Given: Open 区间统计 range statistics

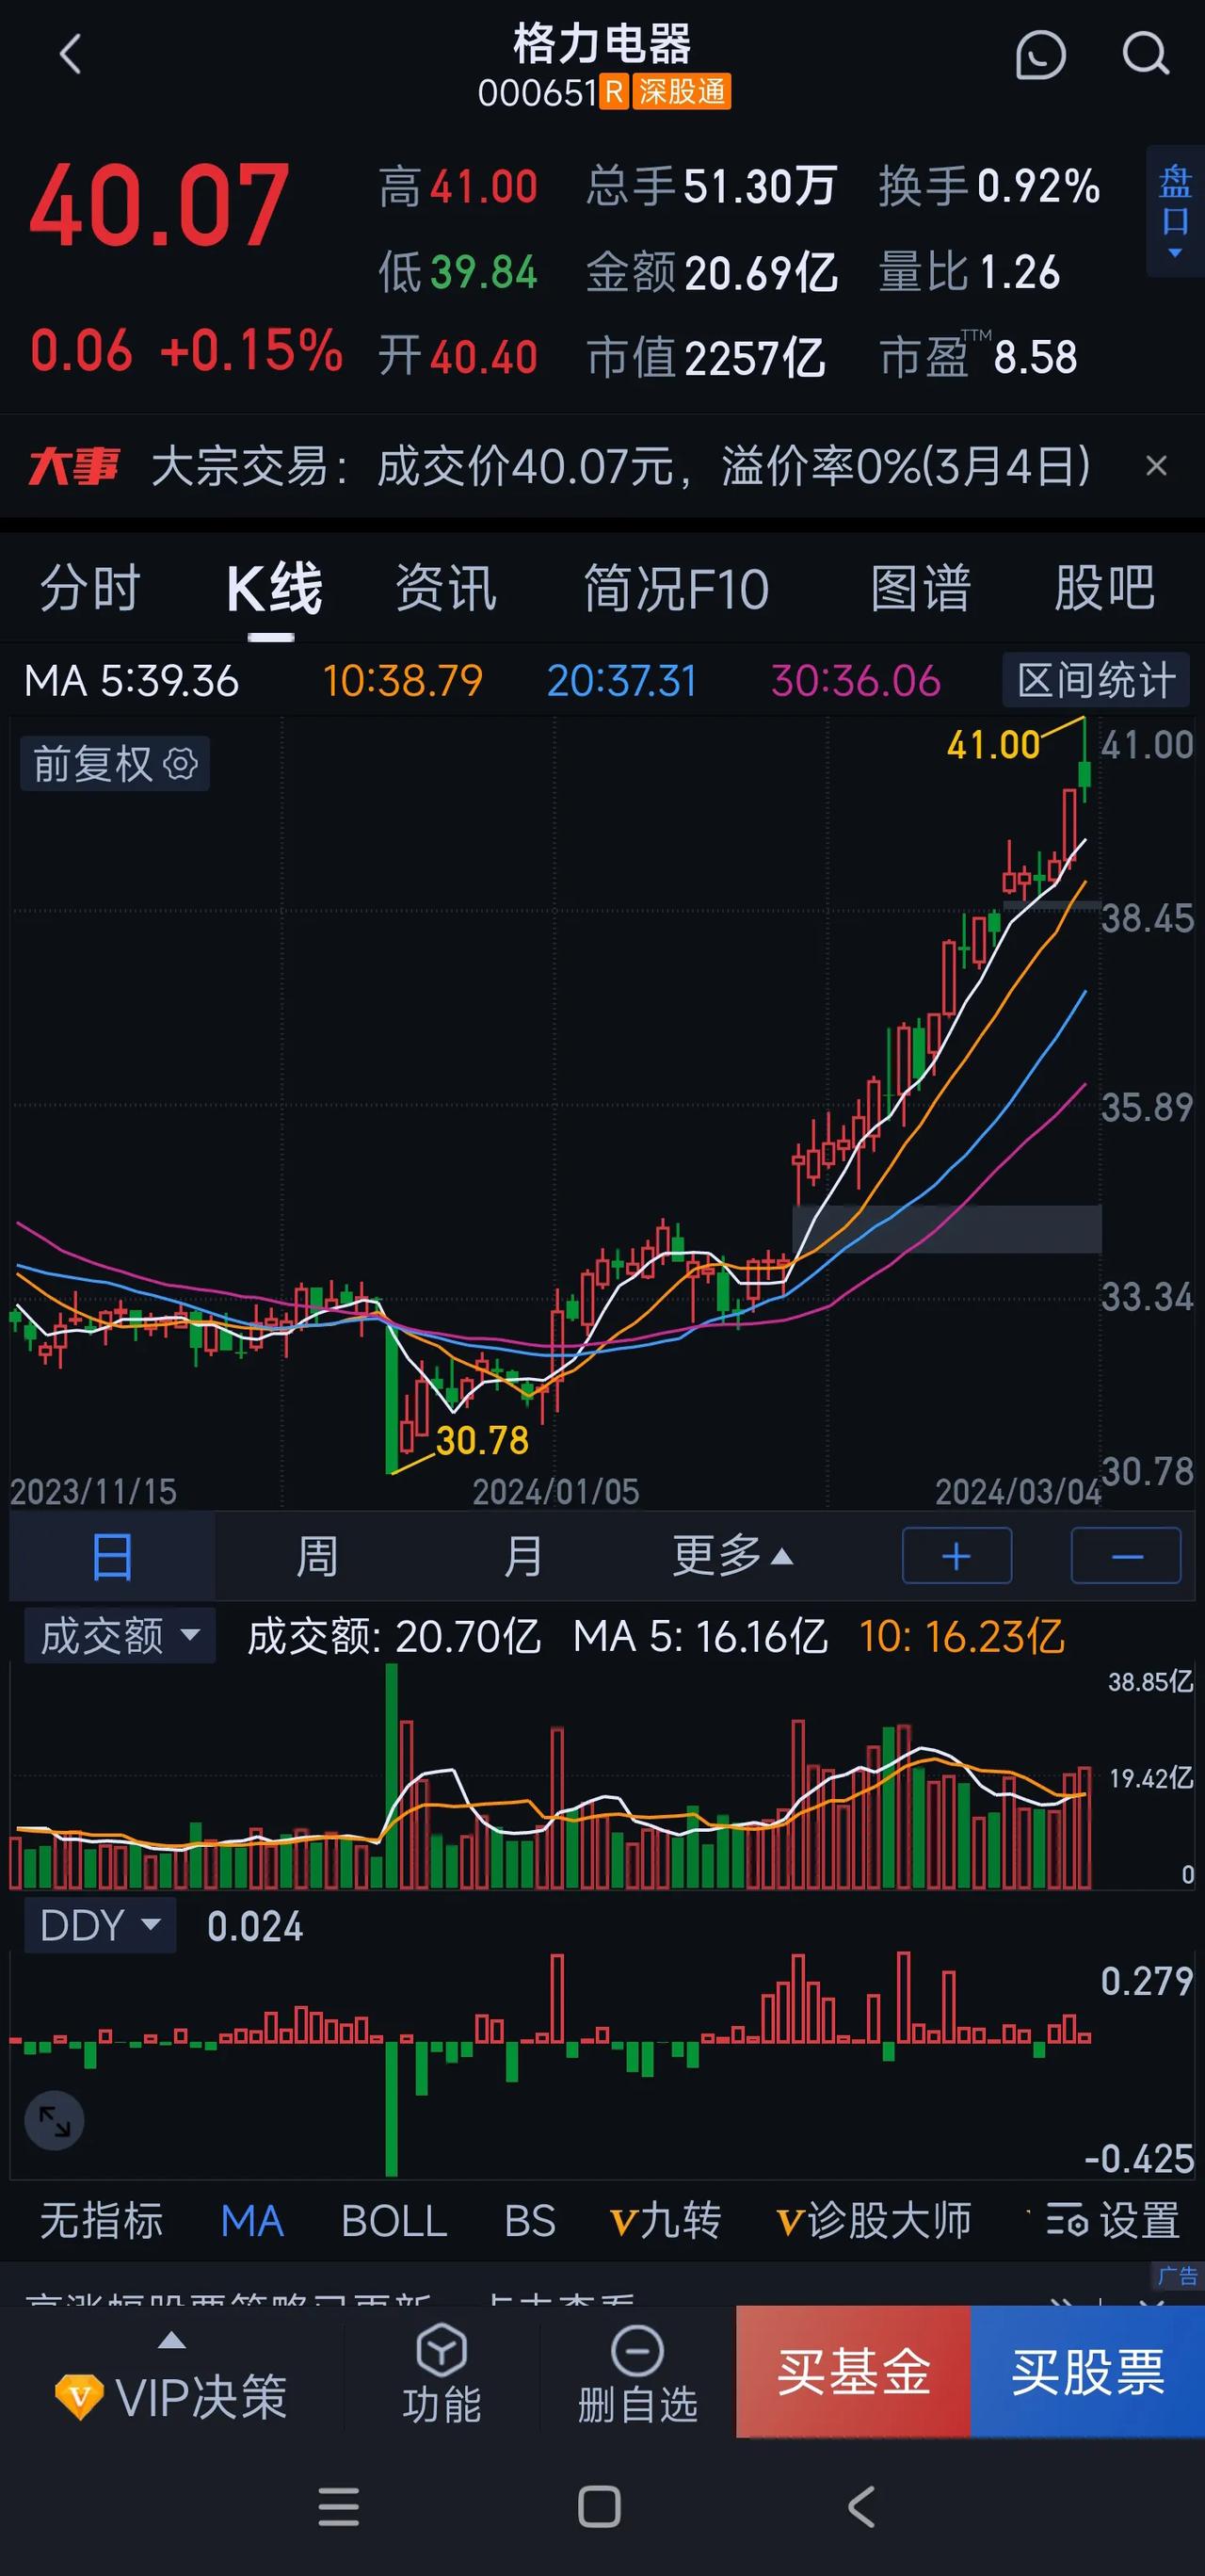Looking at the screenshot, I should click(1095, 681).
